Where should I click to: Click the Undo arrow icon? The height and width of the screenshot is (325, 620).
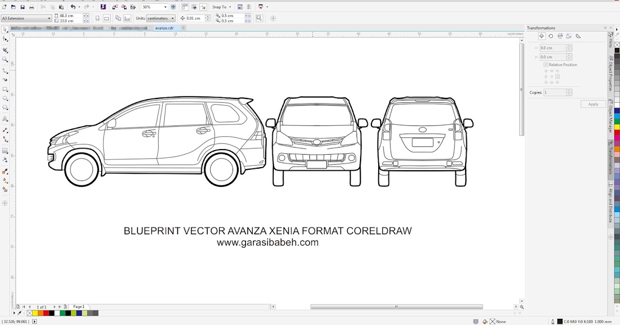(x=73, y=7)
